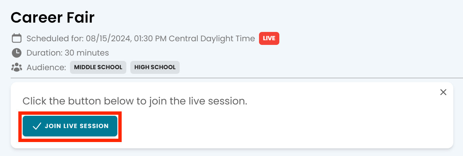Click the calendar icon beside Scheduled for
463x156 pixels.
17,38
